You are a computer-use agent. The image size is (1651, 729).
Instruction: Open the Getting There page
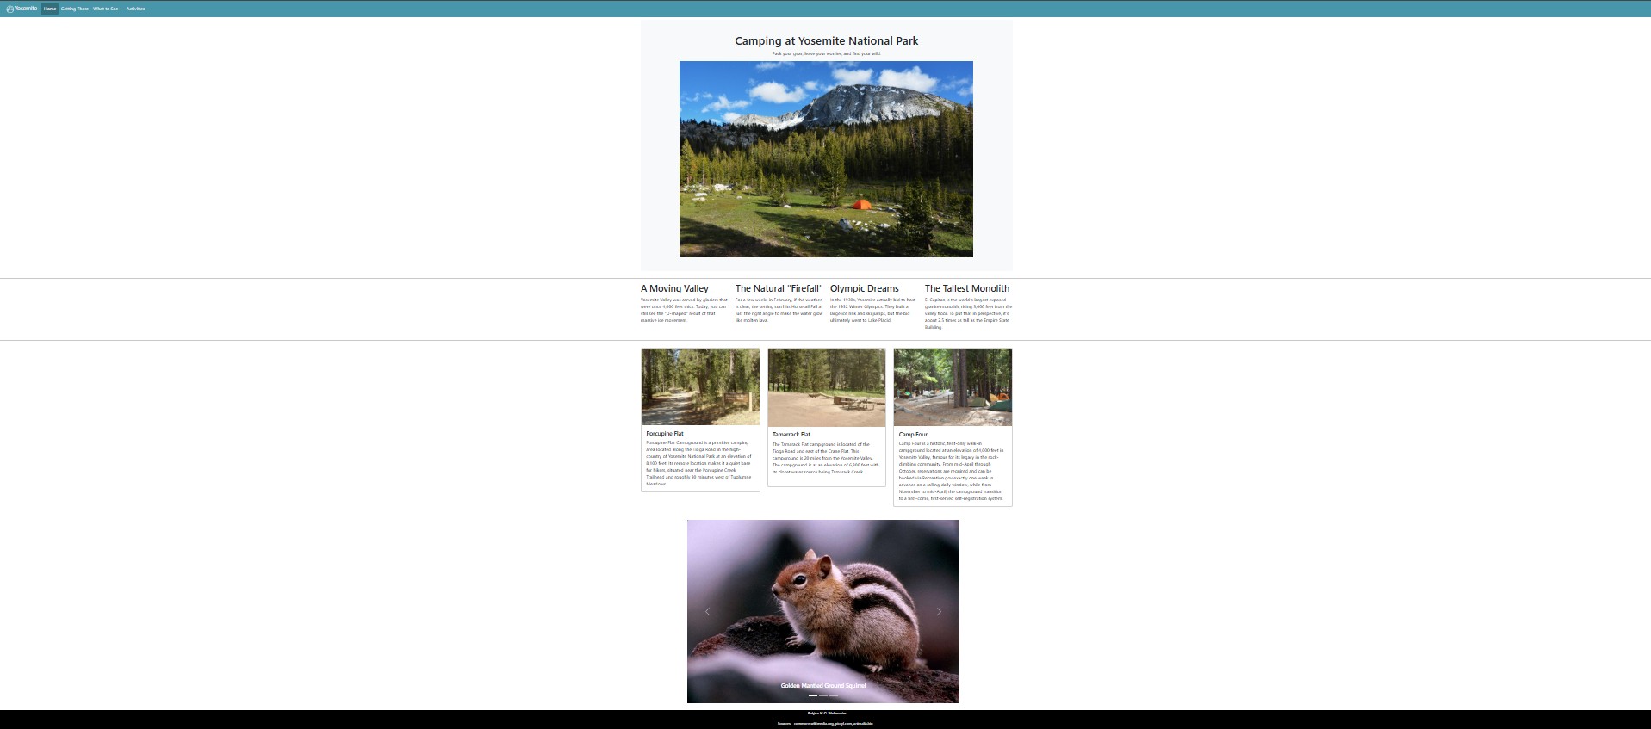[75, 9]
